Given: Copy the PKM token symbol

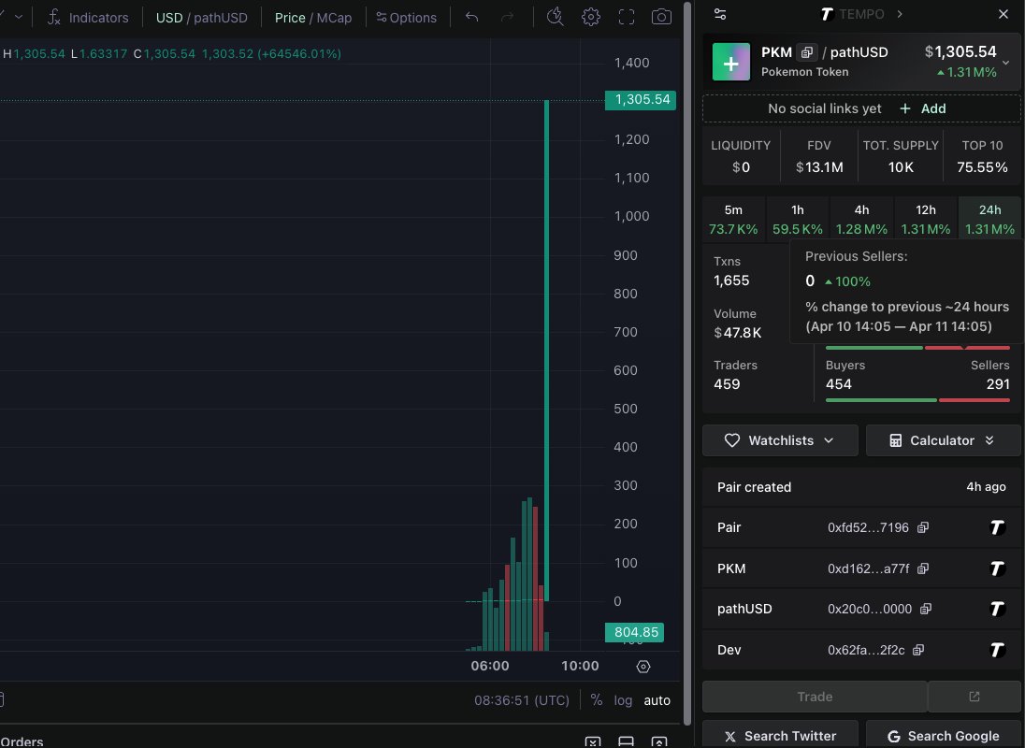Looking at the screenshot, I should click(x=807, y=52).
